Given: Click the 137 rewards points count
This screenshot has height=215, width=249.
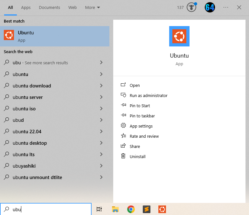Looking at the screenshot, I should pyautogui.click(x=180, y=7).
